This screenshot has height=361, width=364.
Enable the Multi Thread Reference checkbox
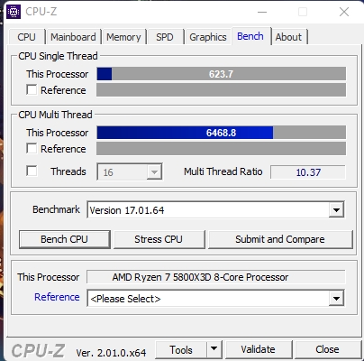point(32,148)
